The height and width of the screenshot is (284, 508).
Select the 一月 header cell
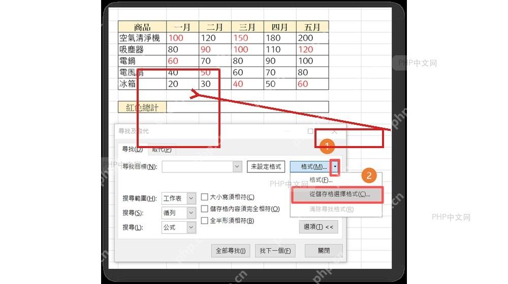(x=183, y=26)
